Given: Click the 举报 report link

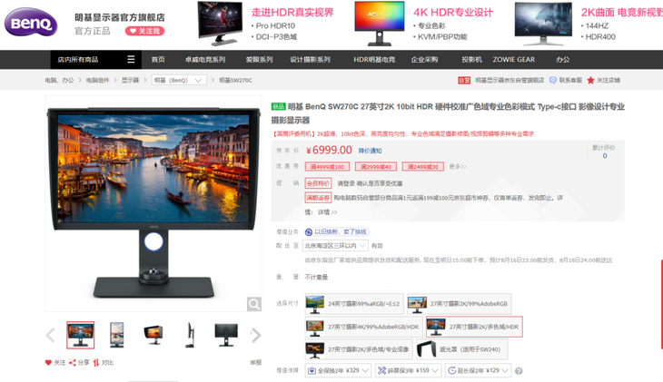Looking at the screenshot, I should pos(256,363).
